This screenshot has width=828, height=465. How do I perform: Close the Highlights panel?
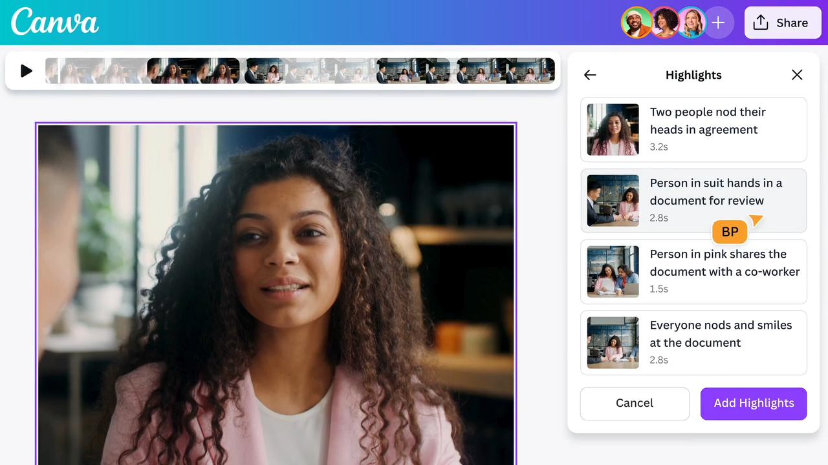(x=797, y=75)
